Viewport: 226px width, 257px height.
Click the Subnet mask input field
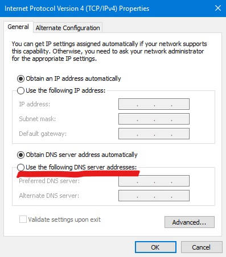pyautogui.click(x=154, y=119)
